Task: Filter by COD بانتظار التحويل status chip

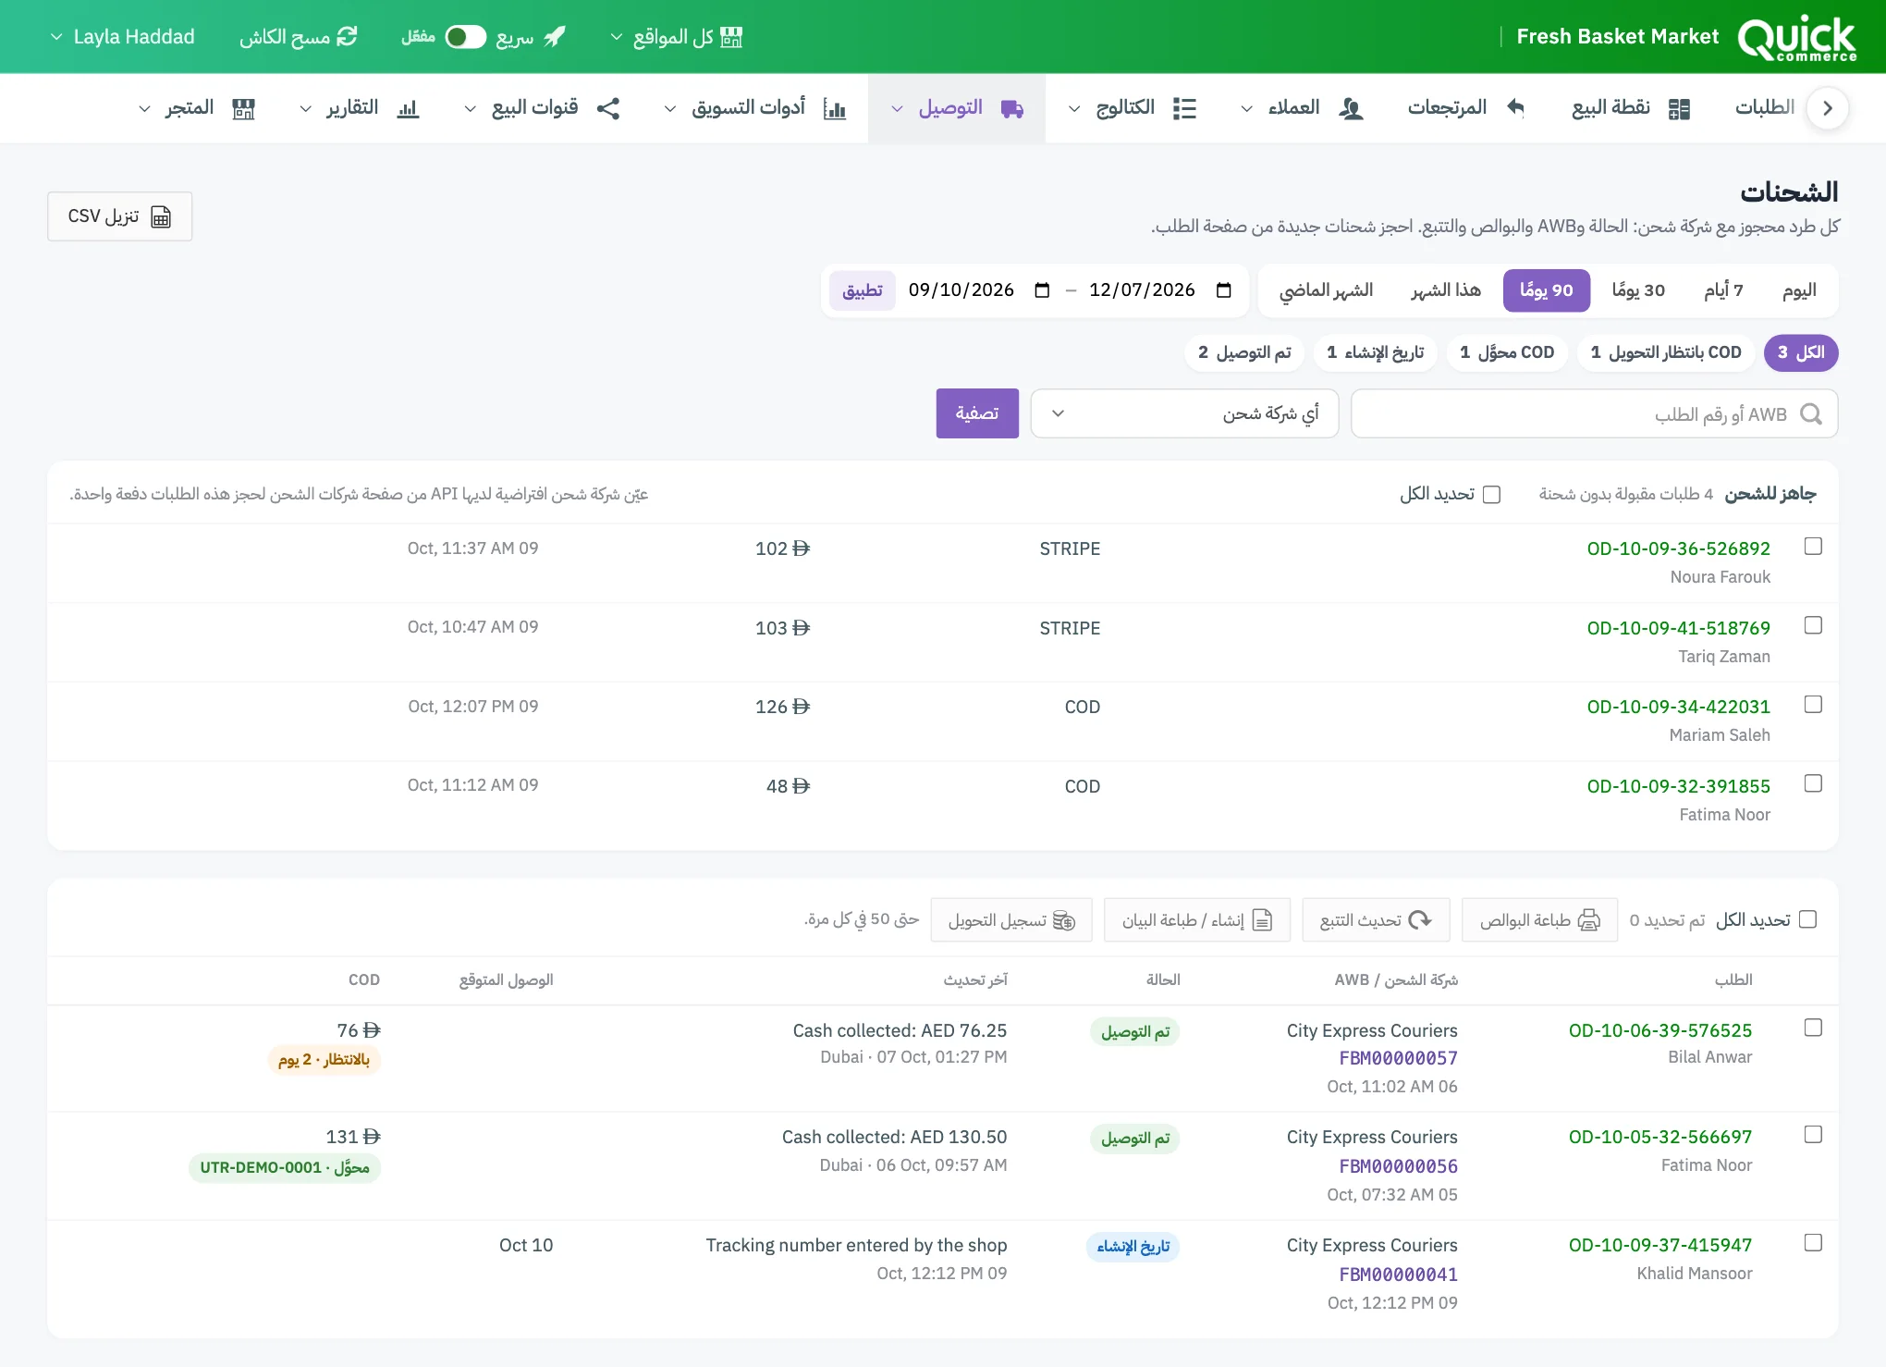Action: 1666,352
